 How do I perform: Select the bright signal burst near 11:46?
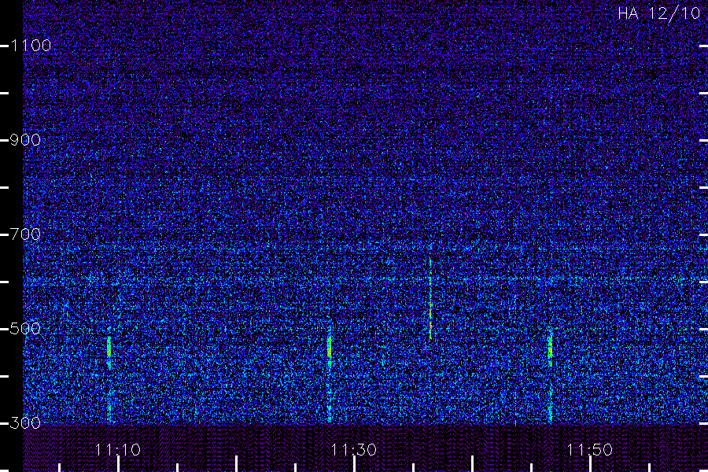550,347
